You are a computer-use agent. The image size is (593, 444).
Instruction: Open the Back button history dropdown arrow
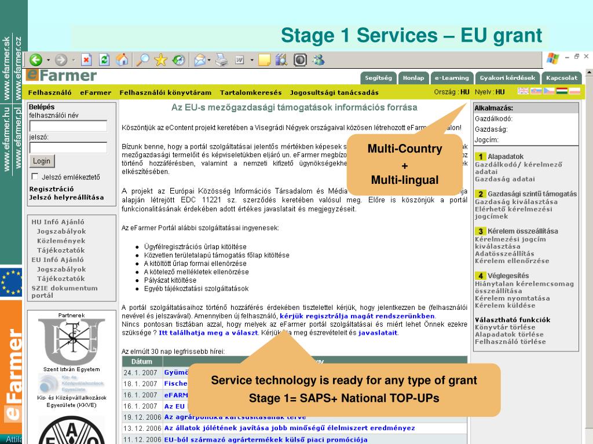(x=48, y=60)
